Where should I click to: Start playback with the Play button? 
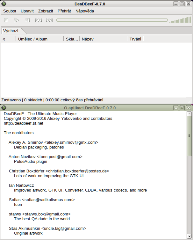point(17,20)
